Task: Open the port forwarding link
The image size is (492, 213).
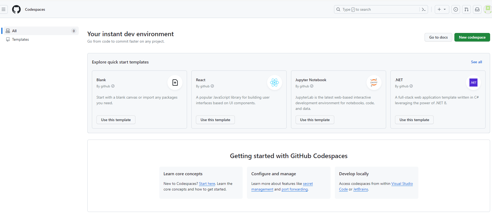Action: pos(295,189)
